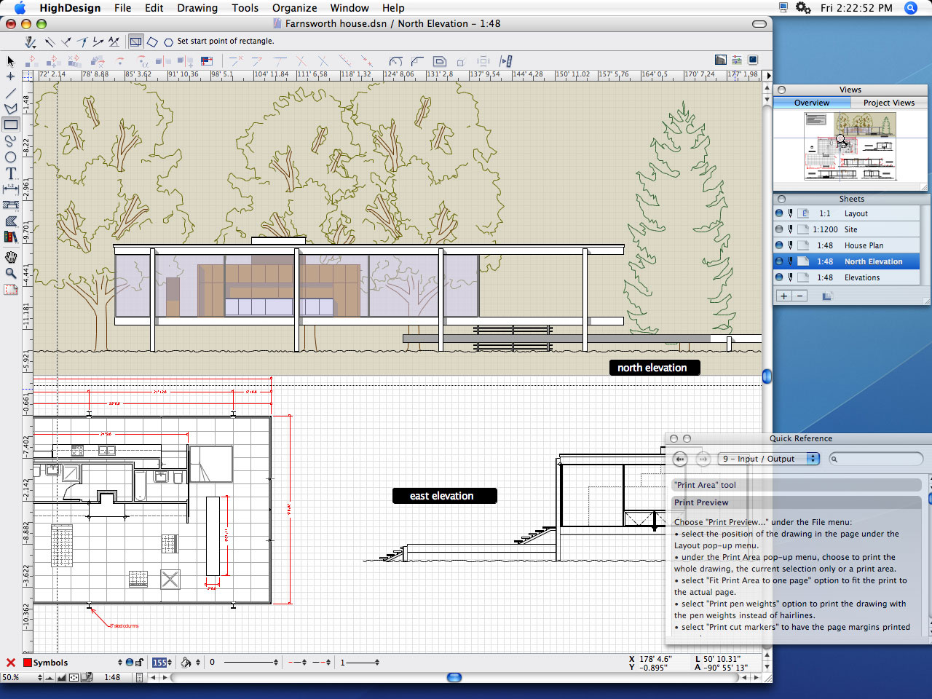932x699 pixels.
Task: Select the Layout sheet row
Action: point(846,213)
